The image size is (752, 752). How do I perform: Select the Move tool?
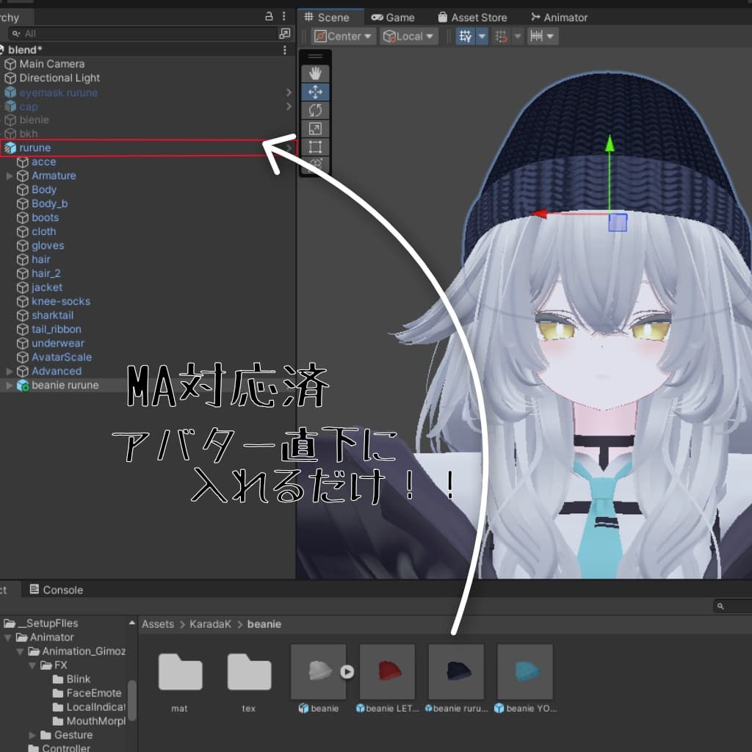point(315,92)
